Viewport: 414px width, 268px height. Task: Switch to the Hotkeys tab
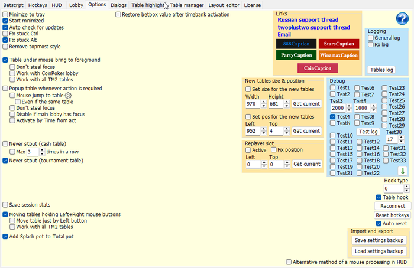point(37,5)
